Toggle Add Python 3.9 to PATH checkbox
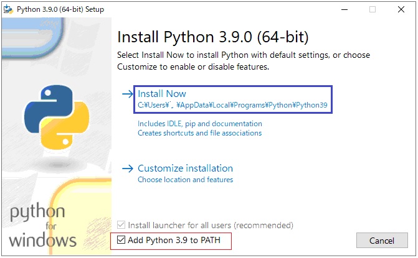Viewport: 418px width, 258px height. [x=121, y=240]
